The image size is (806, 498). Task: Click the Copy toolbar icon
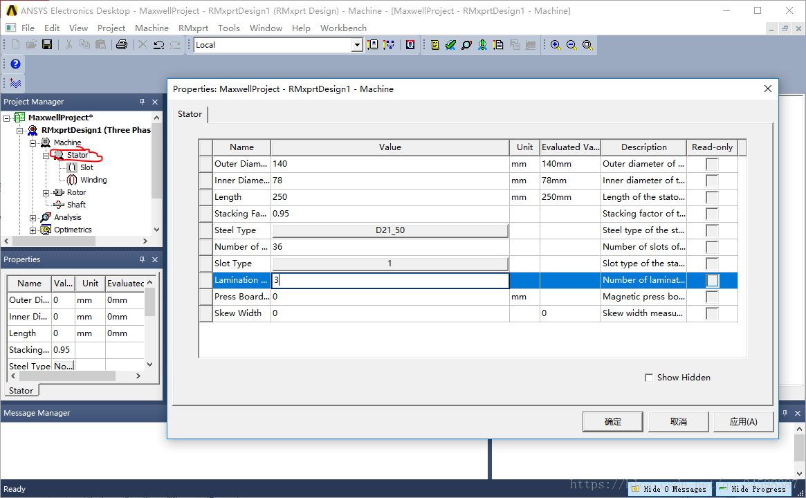tap(84, 45)
